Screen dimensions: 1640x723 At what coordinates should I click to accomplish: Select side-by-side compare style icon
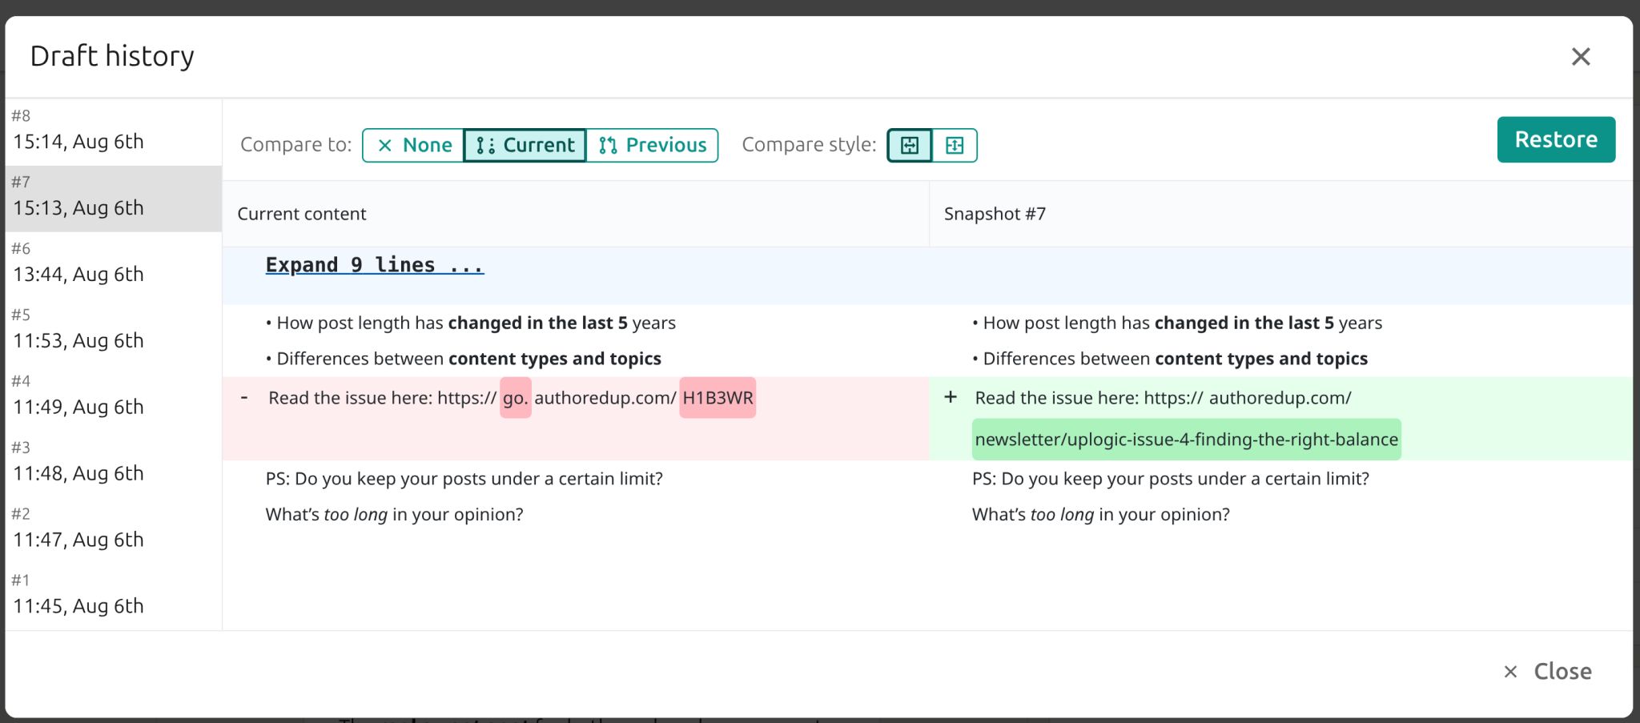pyautogui.click(x=910, y=145)
